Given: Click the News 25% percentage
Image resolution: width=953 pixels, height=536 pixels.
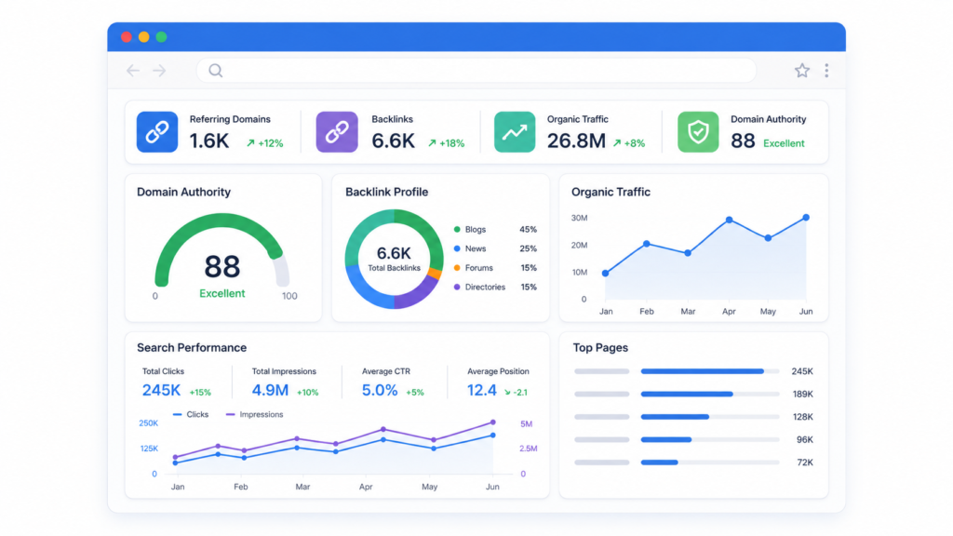Looking at the screenshot, I should (x=529, y=248).
